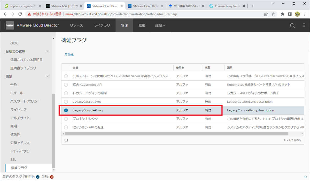Click the column picker icon below grid

66,140
